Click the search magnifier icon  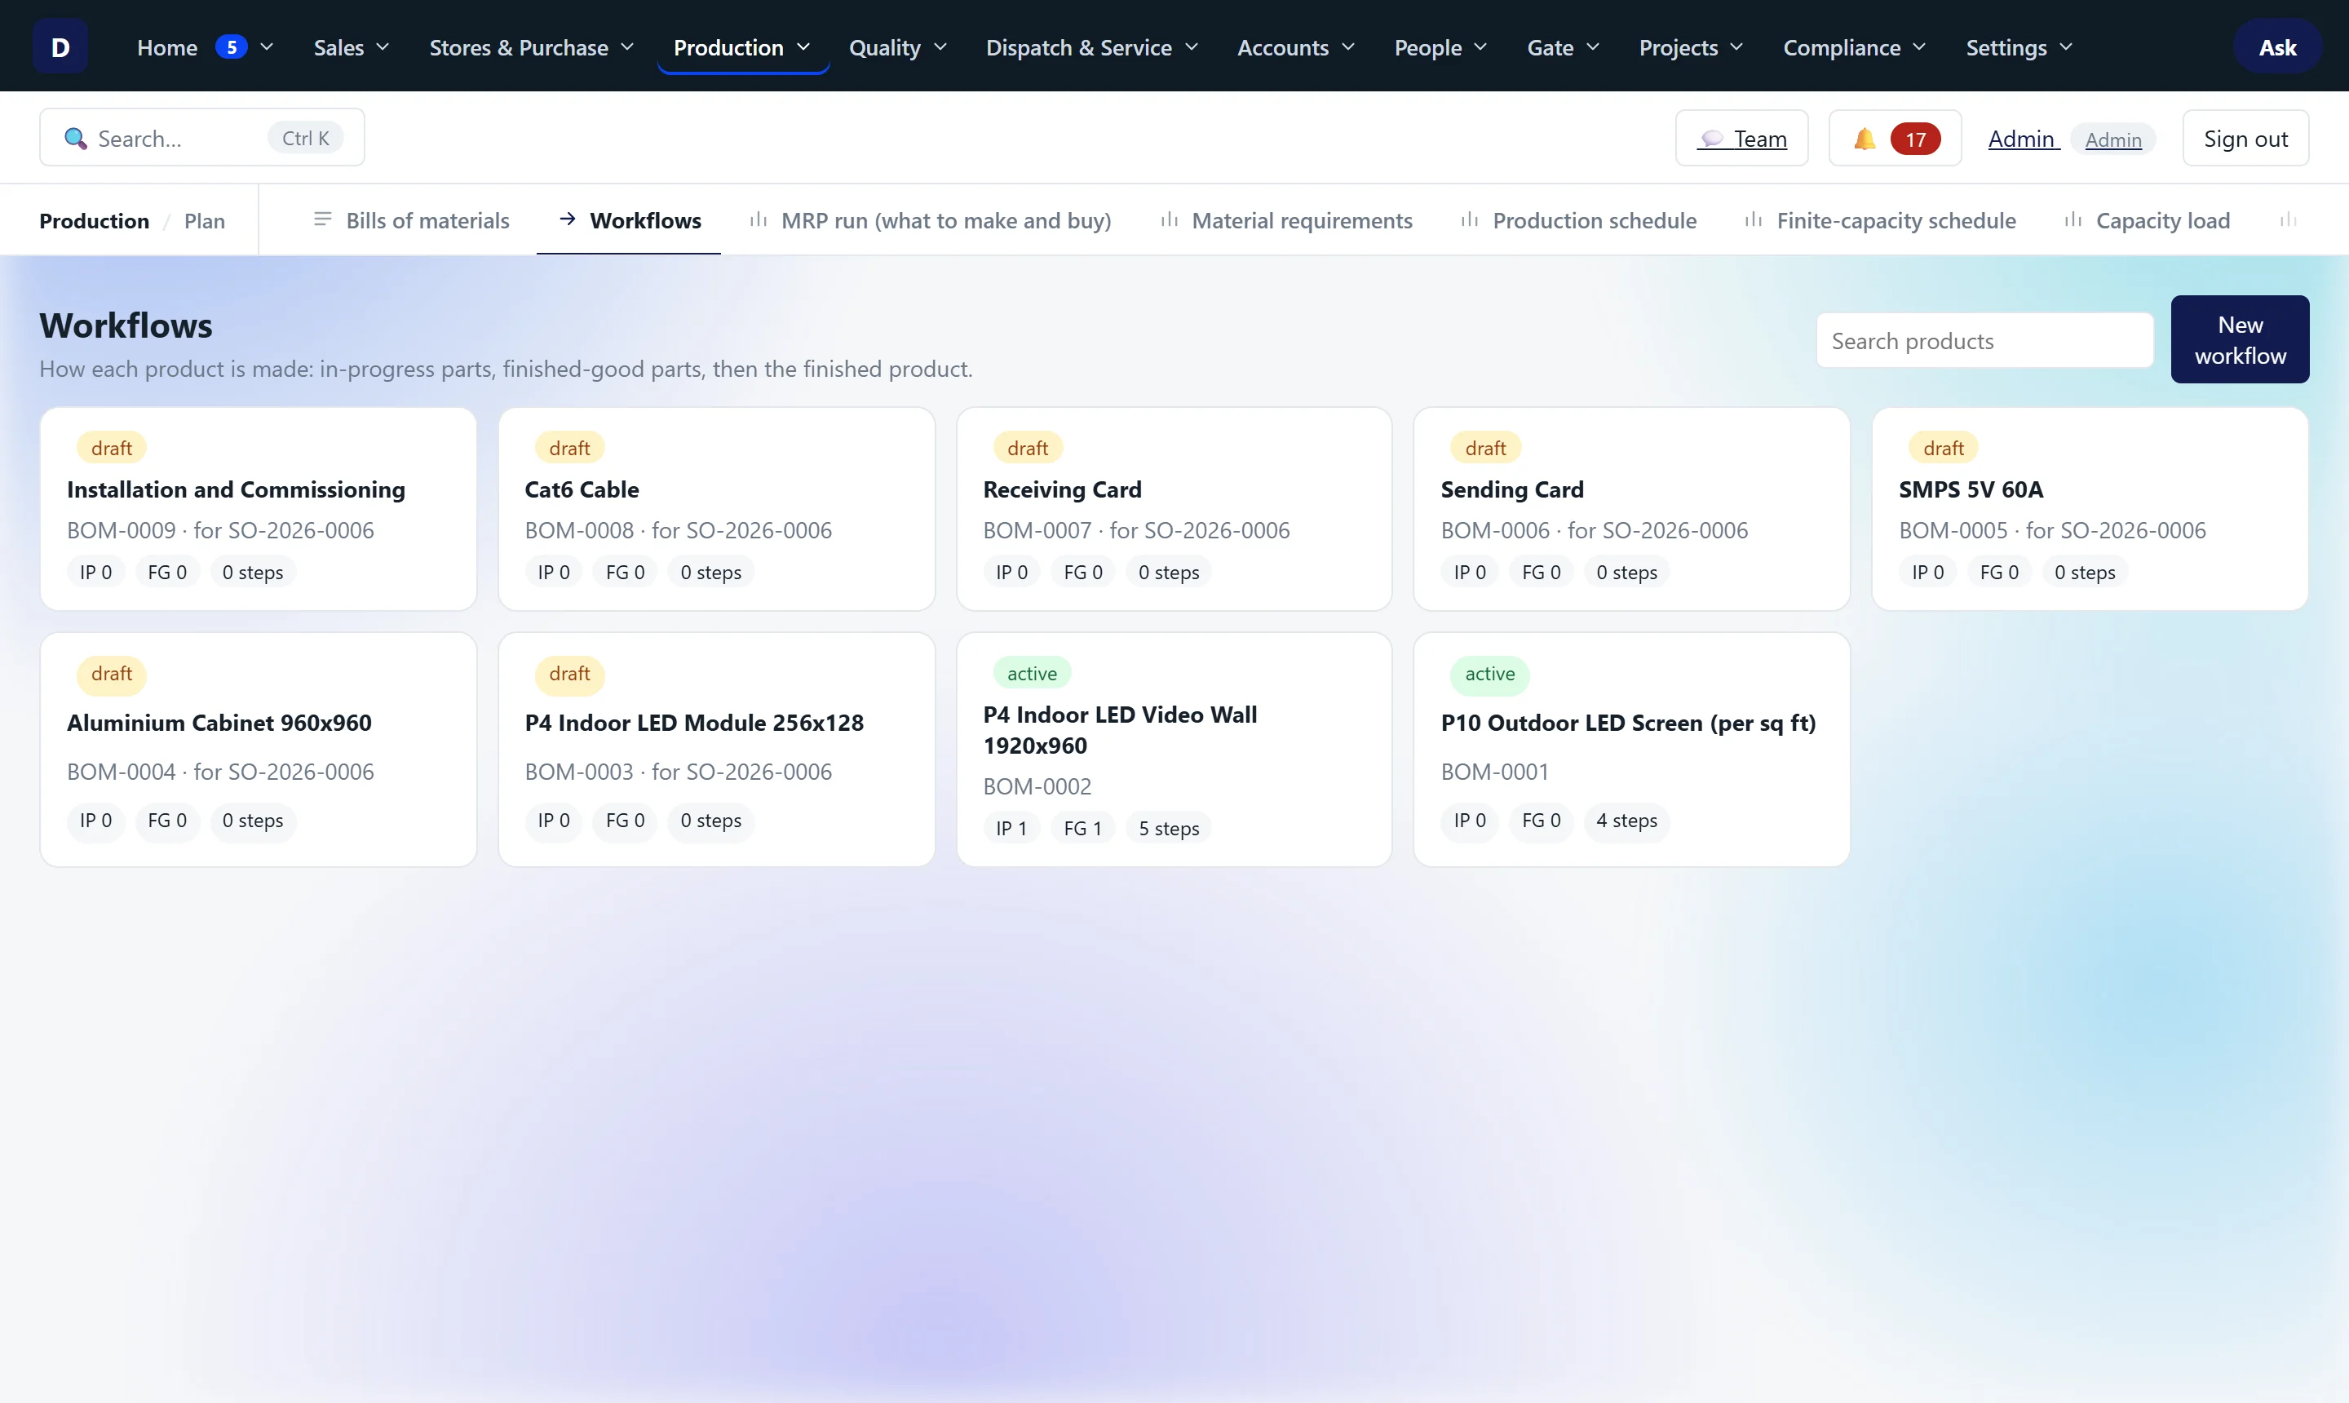point(76,139)
